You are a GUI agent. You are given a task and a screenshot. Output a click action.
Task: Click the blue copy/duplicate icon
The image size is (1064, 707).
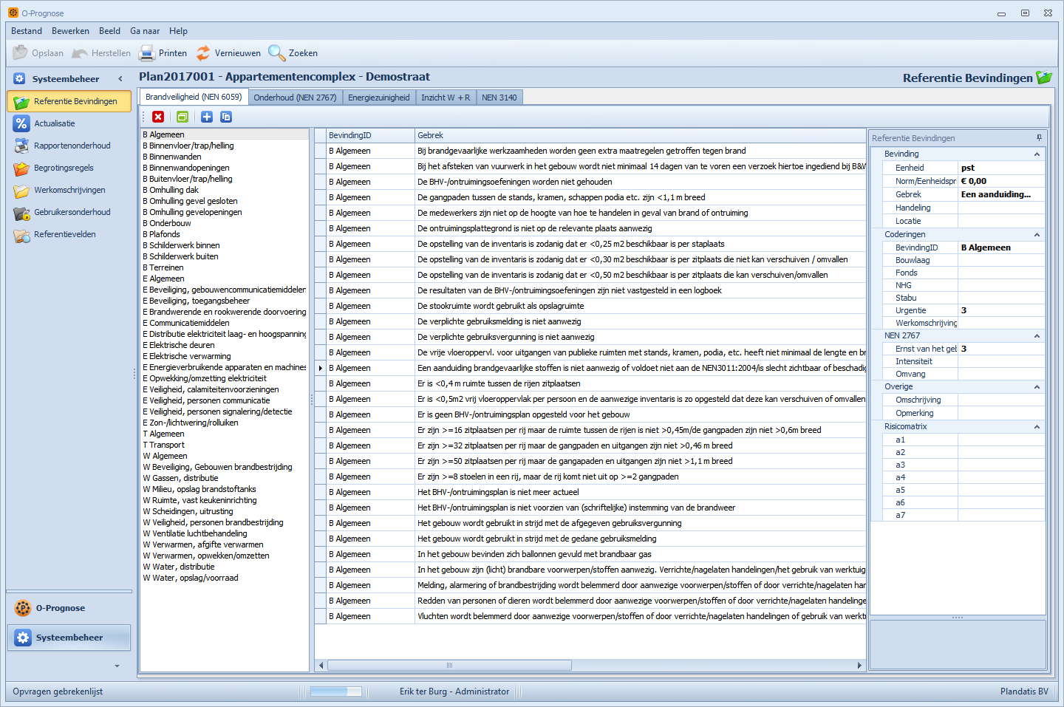(x=226, y=117)
